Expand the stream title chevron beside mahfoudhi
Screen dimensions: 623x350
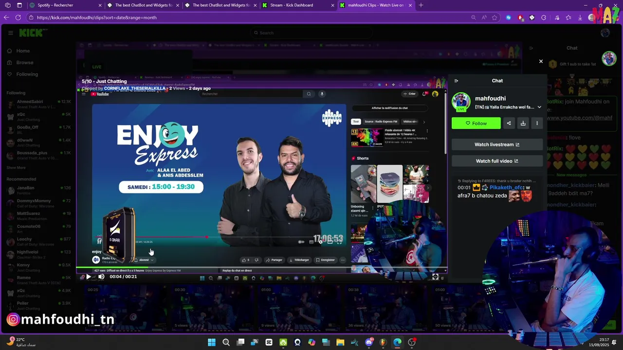tap(539, 107)
